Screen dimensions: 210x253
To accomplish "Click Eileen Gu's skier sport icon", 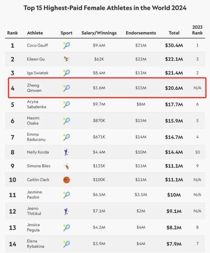I will coord(66,59).
